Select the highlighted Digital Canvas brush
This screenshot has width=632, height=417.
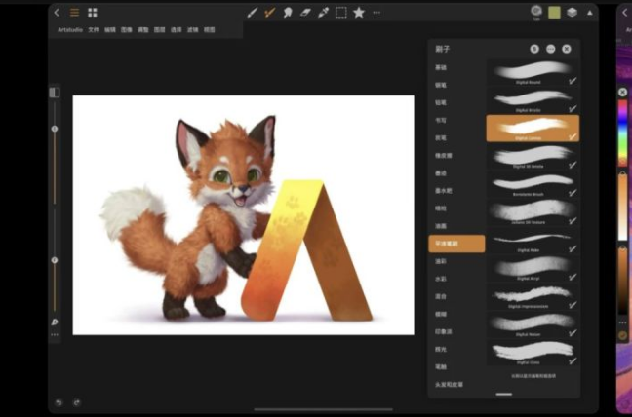click(x=533, y=128)
